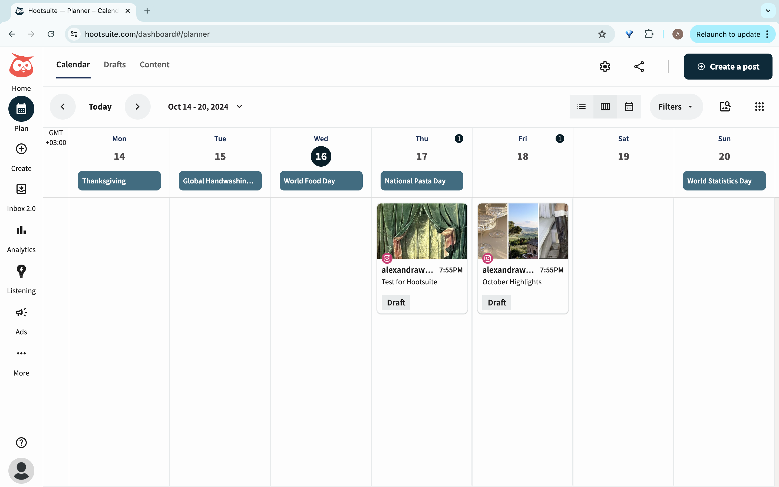Click the Friday post count badge

coord(560,139)
